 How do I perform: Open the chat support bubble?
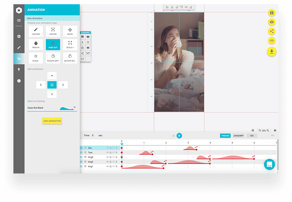click(269, 164)
